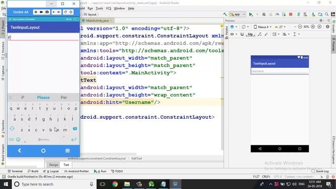Click the Windows Start button
336x189 pixels.
(6, 184)
